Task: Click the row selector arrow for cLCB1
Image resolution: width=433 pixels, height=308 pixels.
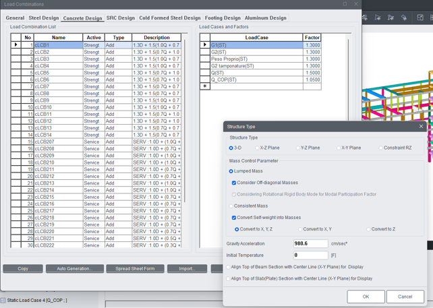Action: pos(16,44)
